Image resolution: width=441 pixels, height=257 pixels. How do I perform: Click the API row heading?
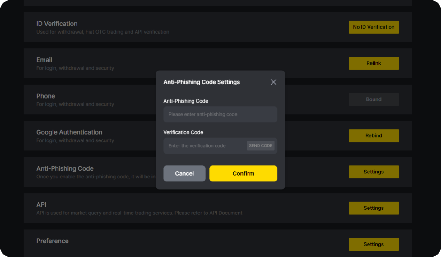pos(41,205)
